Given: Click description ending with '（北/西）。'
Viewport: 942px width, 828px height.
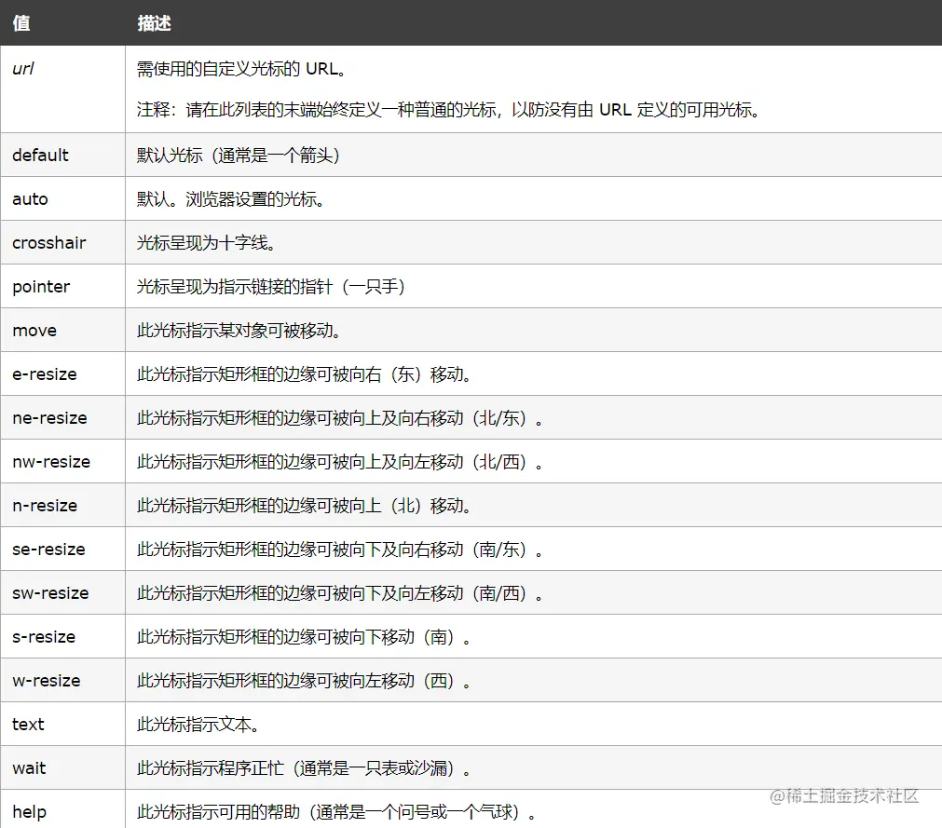Looking at the screenshot, I should (x=340, y=462).
